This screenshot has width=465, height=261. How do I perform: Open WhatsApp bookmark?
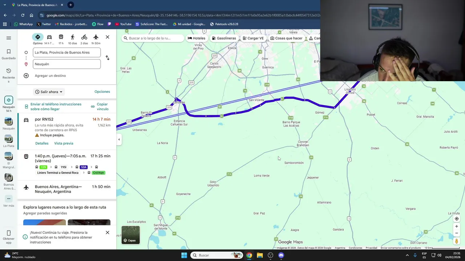23,24
